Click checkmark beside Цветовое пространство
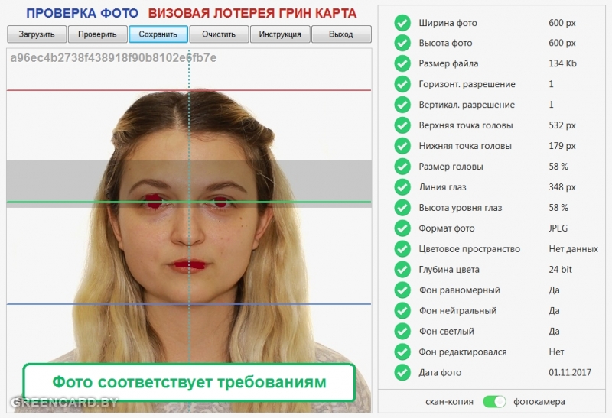This screenshot has height=418, width=612. click(x=402, y=249)
